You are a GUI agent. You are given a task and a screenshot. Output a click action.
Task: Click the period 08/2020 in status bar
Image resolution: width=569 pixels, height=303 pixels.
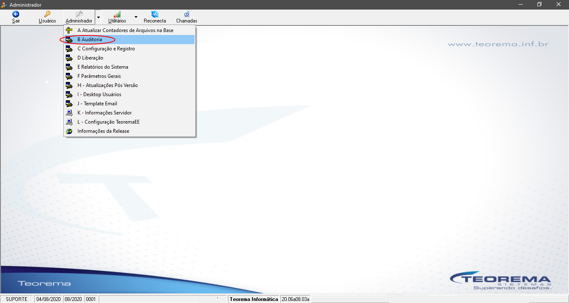tap(73, 299)
